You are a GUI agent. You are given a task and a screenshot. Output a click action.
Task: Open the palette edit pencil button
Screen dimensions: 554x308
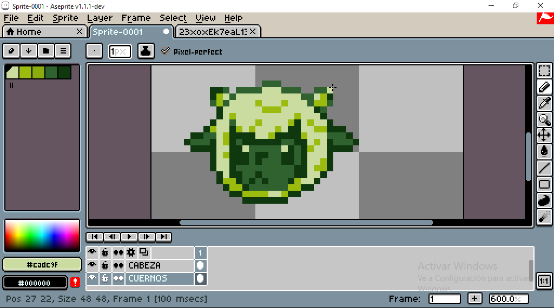[11, 51]
